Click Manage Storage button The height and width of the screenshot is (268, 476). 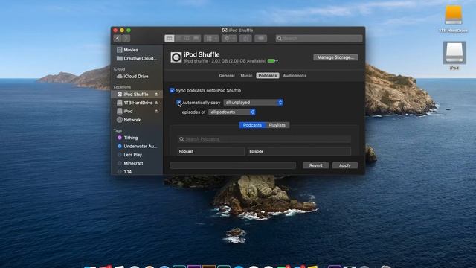[x=335, y=57]
